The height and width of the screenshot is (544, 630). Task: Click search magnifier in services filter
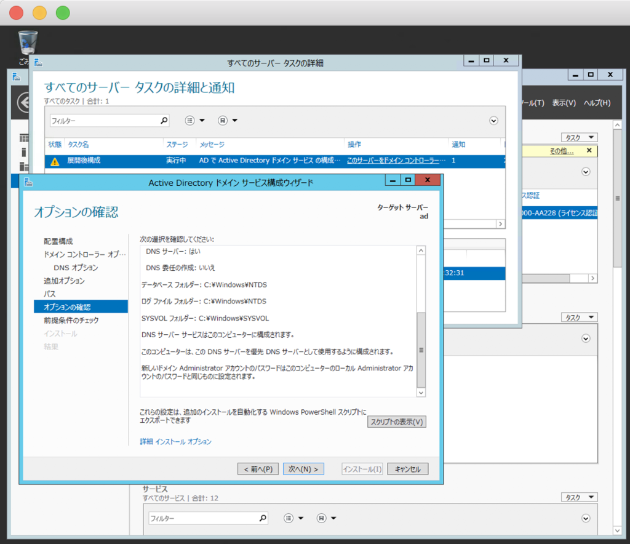pyautogui.click(x=263, y=518)
